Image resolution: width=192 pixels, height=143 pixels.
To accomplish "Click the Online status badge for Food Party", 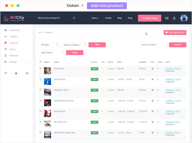I will pyautogui.click(x=94, y=69).
